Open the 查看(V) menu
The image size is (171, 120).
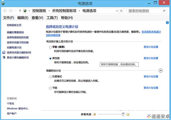pos(37,18)
